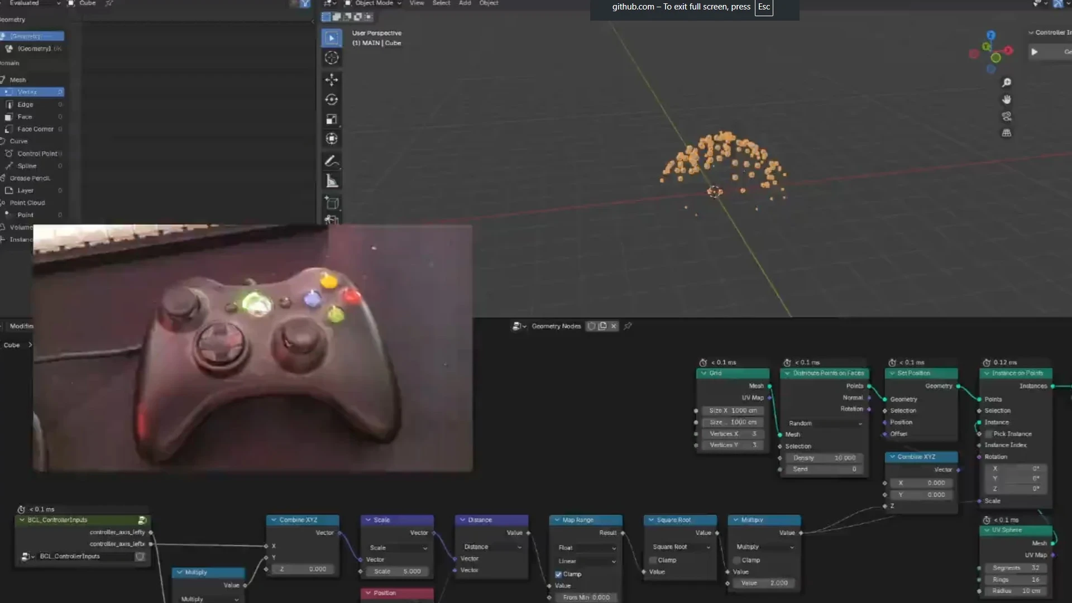Select the Move tool in viewport toolbar
The image size is (1072, 603).
point(332,80)
